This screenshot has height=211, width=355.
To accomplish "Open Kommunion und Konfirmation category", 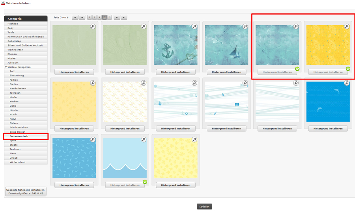I will coord(26,37).
